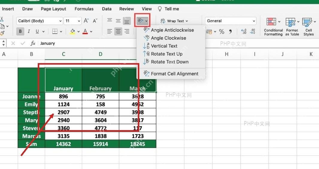Select the February header cell

click(x=101, y=80)
